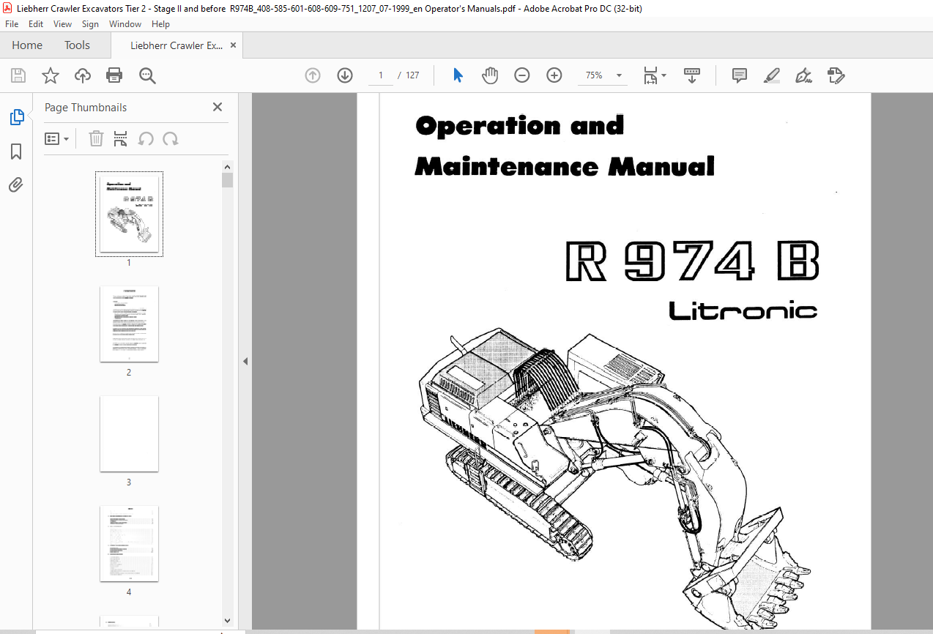
Task: Select the Liebherr Crawler Ex... document tab
Action: [176, 45]
